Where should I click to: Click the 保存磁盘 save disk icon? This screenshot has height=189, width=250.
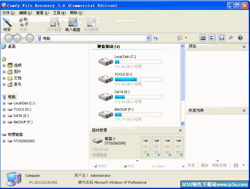pyautogui.click(x=54, y=24)
